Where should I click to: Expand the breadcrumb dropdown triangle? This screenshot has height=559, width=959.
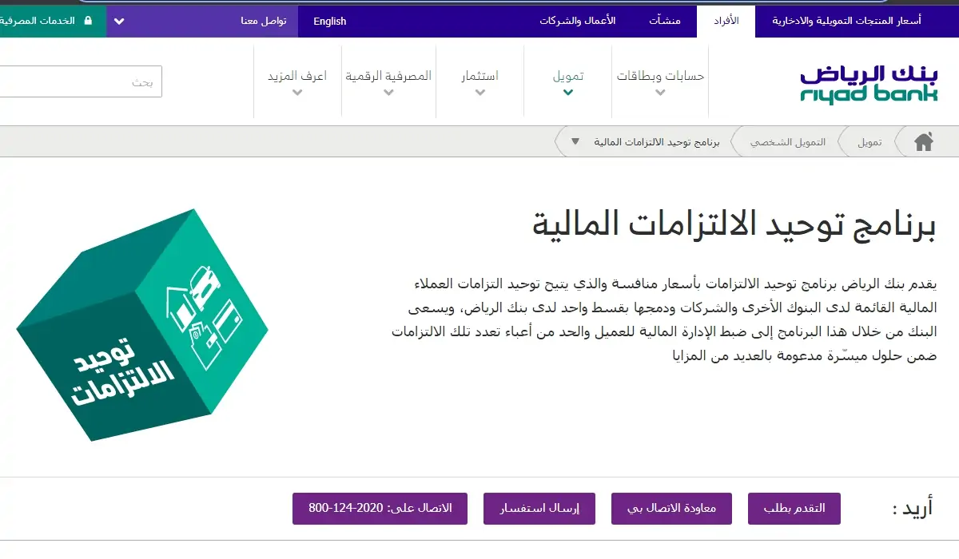click(575, 142)
